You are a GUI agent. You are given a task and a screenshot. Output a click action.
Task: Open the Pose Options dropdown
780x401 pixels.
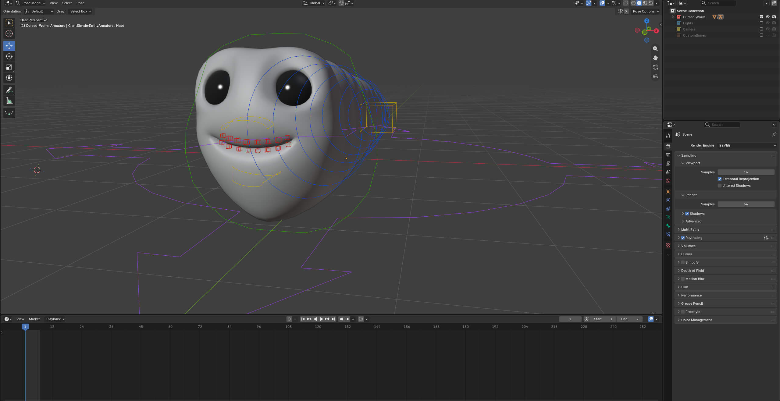click(x=646, y=11)
